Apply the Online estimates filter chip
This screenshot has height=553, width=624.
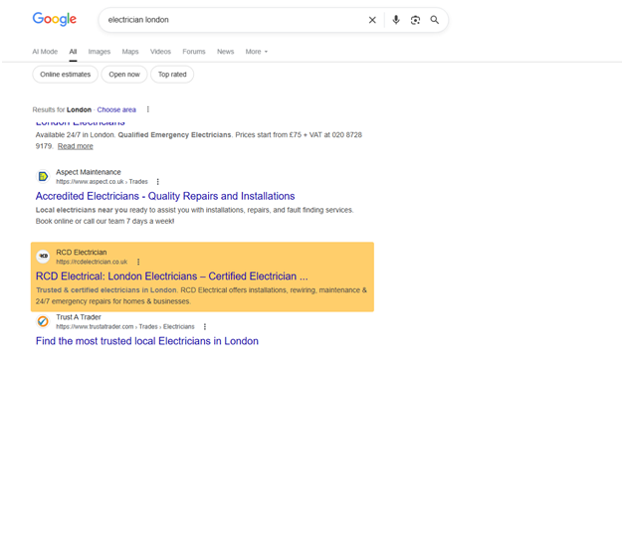pyautogui.click(x=66, y=75)
